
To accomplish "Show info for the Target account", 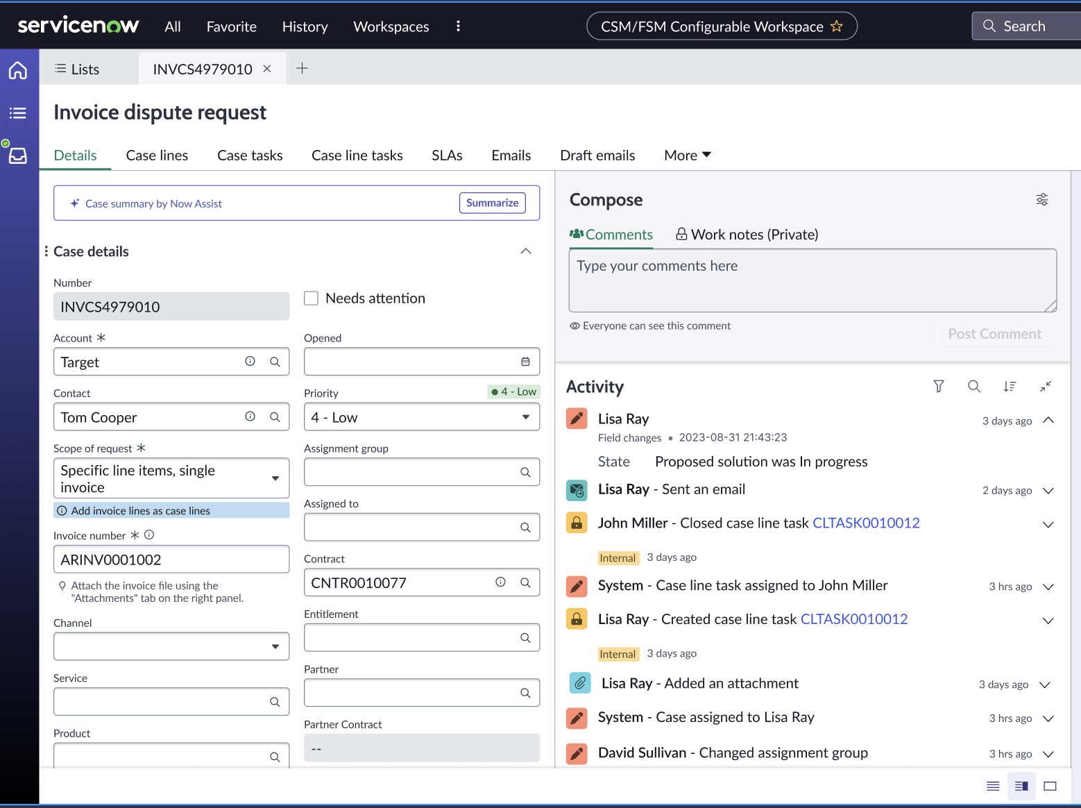I will pos(250,362).
